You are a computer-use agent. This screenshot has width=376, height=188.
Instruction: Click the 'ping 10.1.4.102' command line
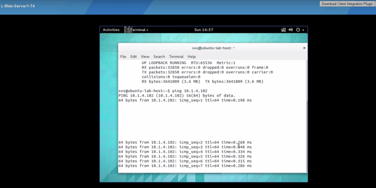[x=163, y=91]
